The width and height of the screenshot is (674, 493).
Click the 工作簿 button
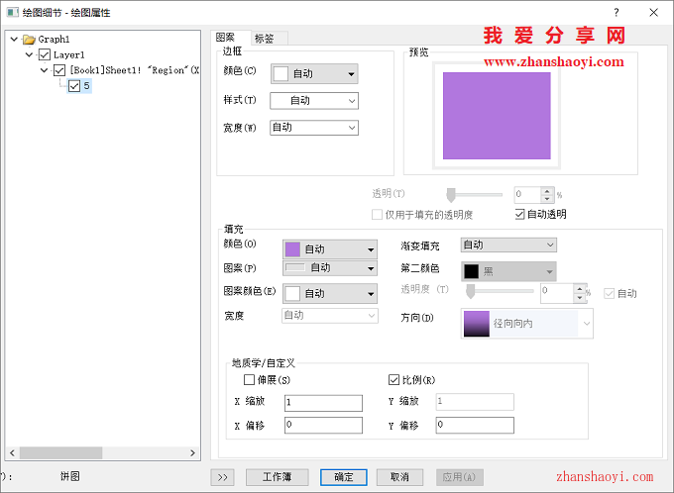click(278, 477)
